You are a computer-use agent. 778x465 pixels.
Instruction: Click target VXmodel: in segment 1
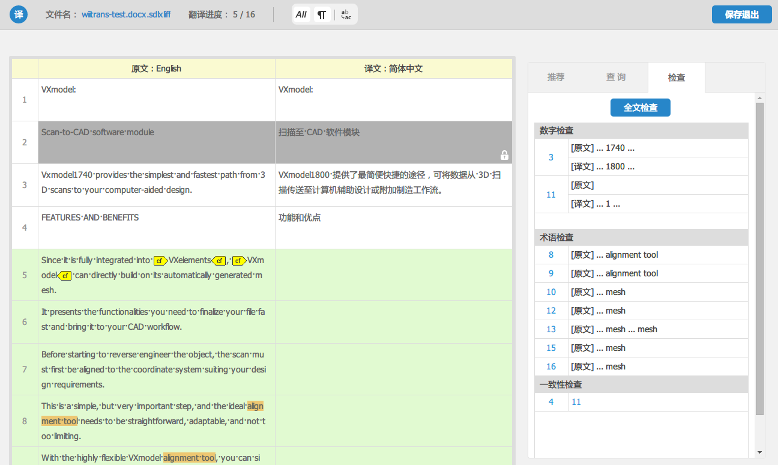296,90
